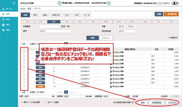Expand 詳細条件 search options
This screenshot has height=107, width=182.
click(173, 38)
